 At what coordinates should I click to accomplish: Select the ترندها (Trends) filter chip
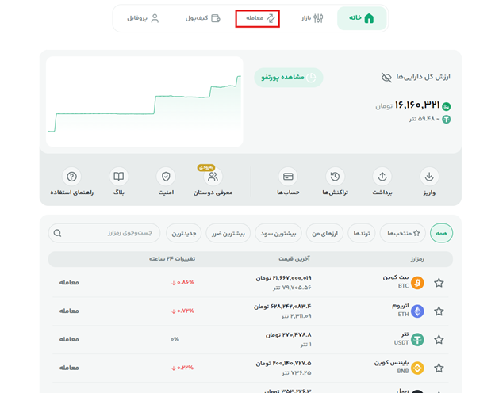(362, 233)
